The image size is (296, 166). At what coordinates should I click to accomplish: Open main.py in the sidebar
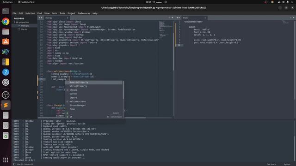click(x=25, y=26)
